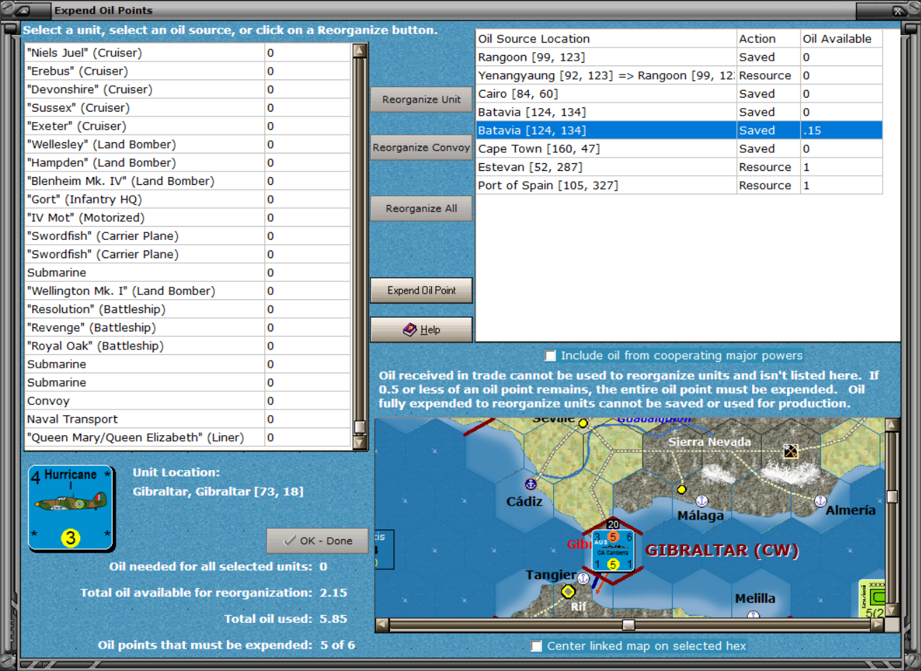Select "IV Mot" (Motorized) row
The width and height of the screenshot is (921, 671).
(188, 218)
